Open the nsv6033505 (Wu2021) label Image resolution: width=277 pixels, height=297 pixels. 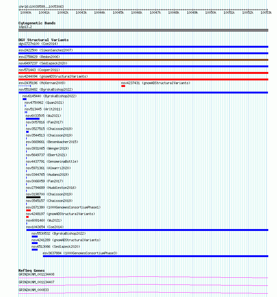[43, 116]
